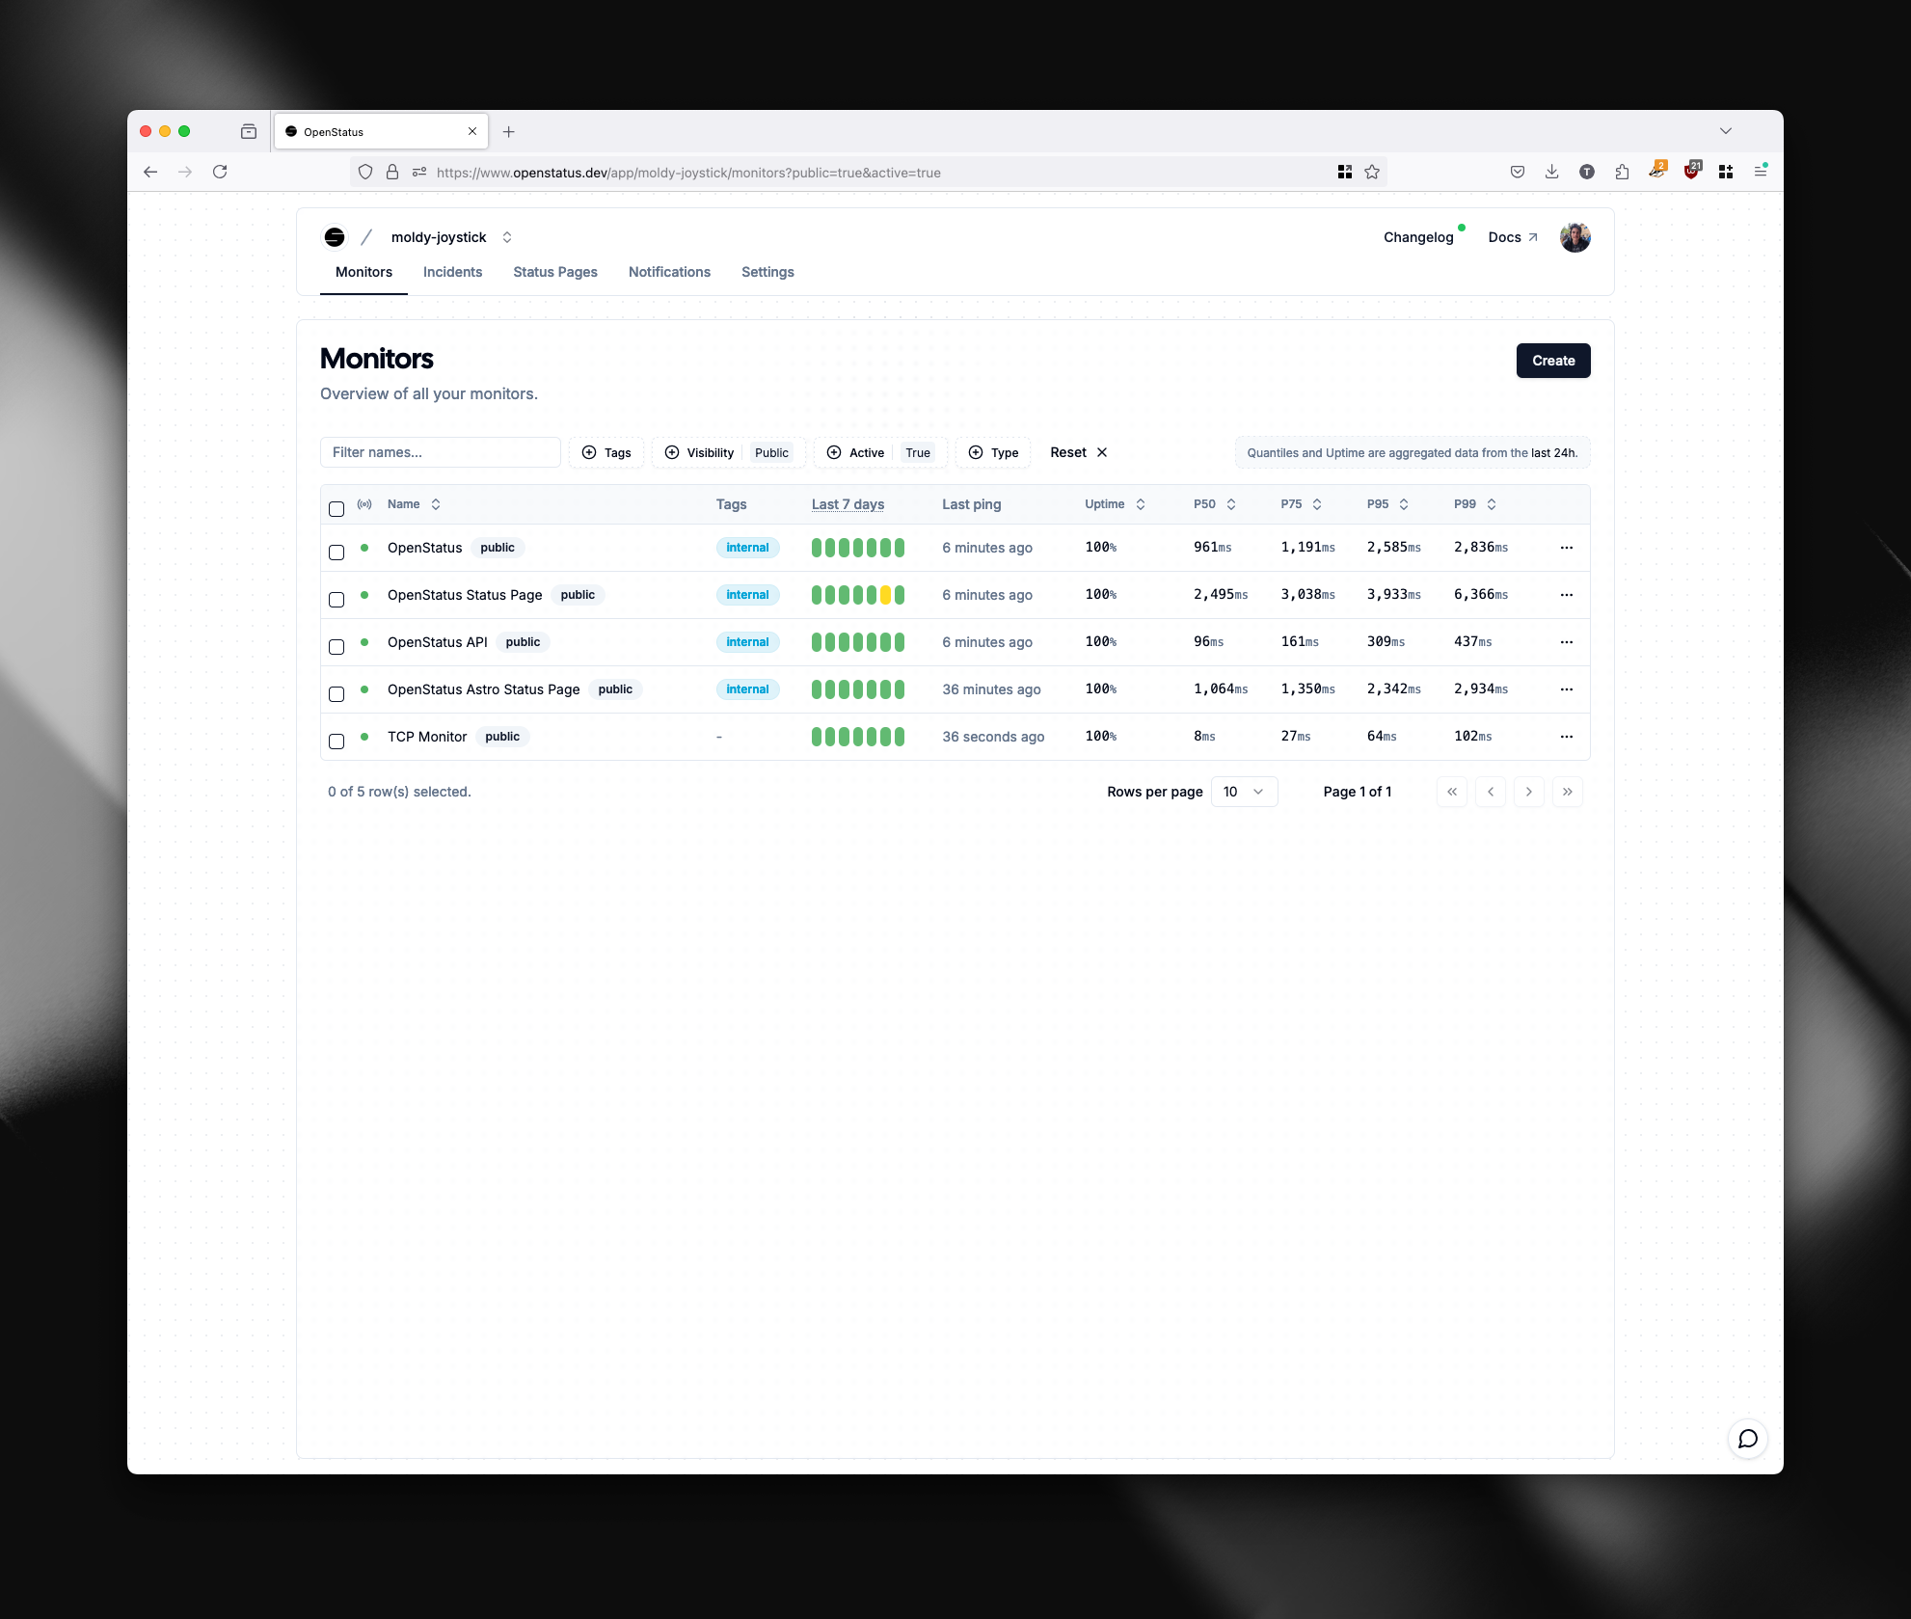The width and height of the screenshot is (1911, 1619).
Task: Reload the page with the browser refresh icon
Action: point(220,172)
